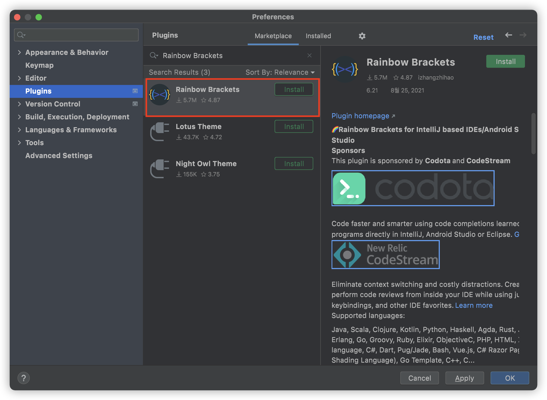Expand Languages & Frameworks section
547x400 pixels.
tap(19, 130)
